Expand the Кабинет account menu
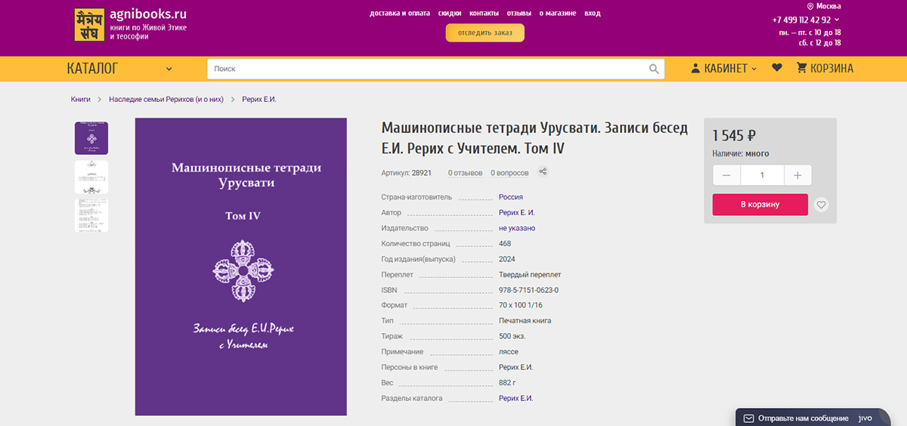Screen dimensions: 907x426 pos(723,68)
